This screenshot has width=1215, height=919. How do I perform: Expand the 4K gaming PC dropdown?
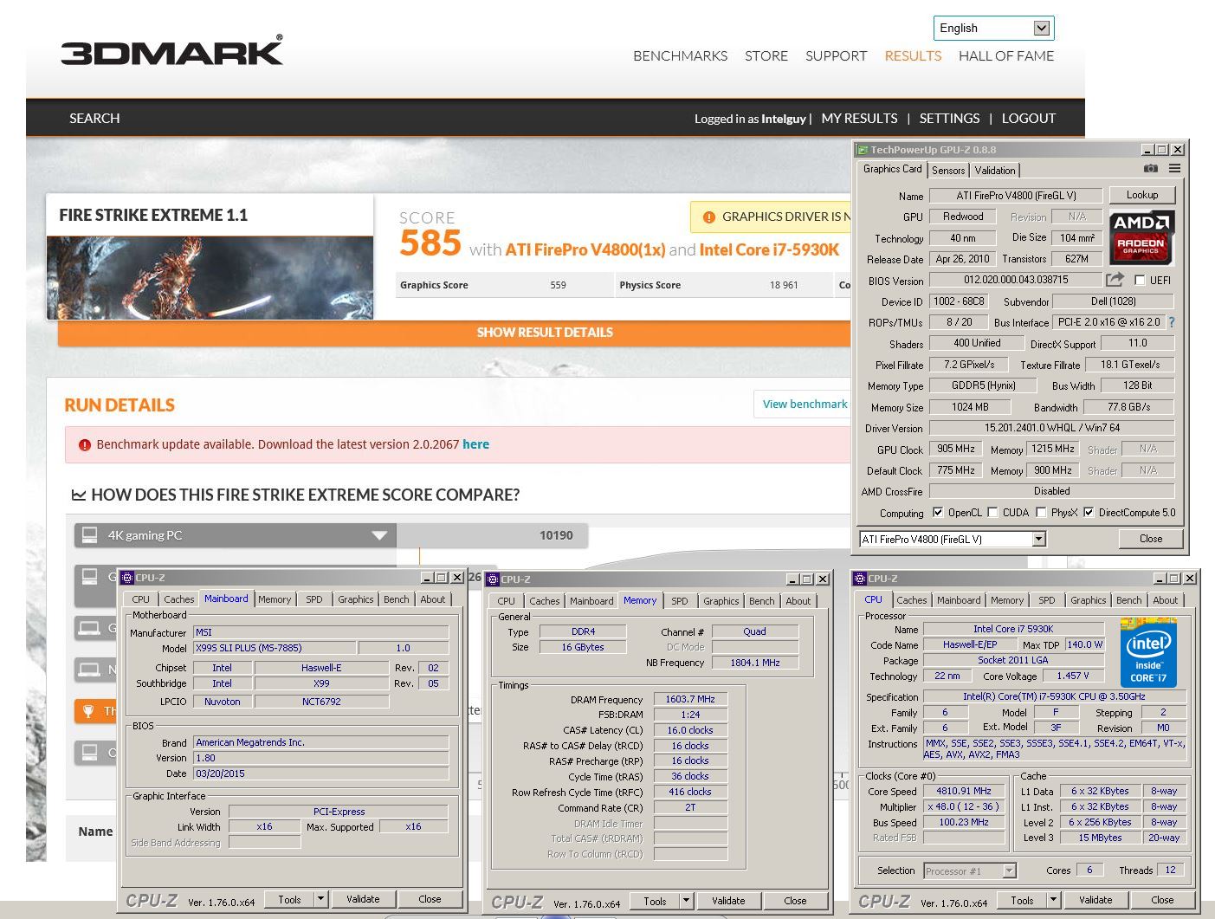click(379, 535)
